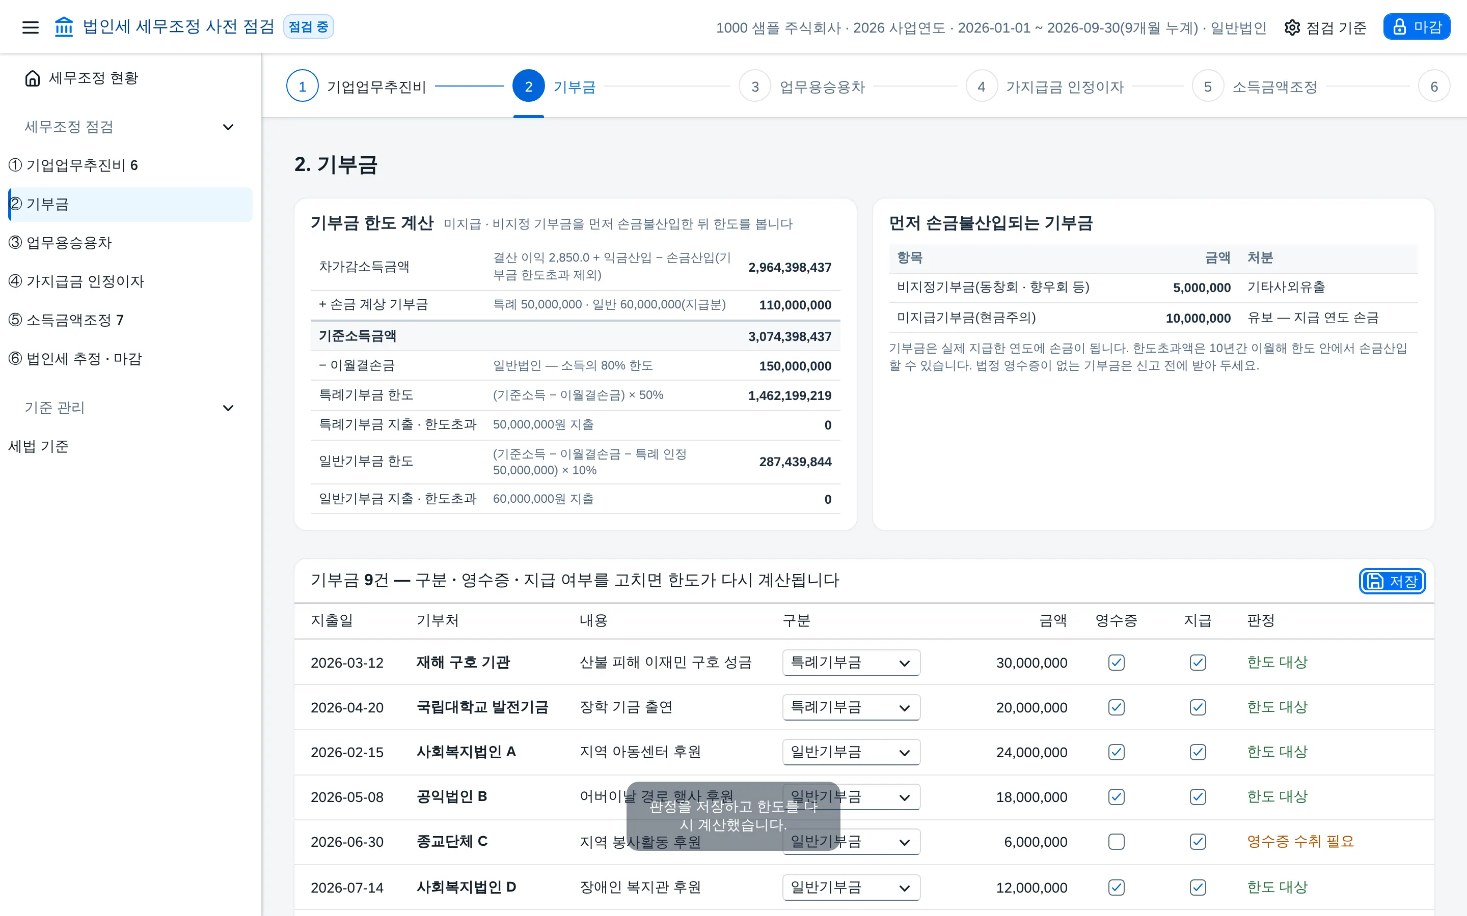Uncheck the 영수증 checkbox for 재해 구호 기관
This screenshot has height=916, width=1467.
tap(1116, 662)
